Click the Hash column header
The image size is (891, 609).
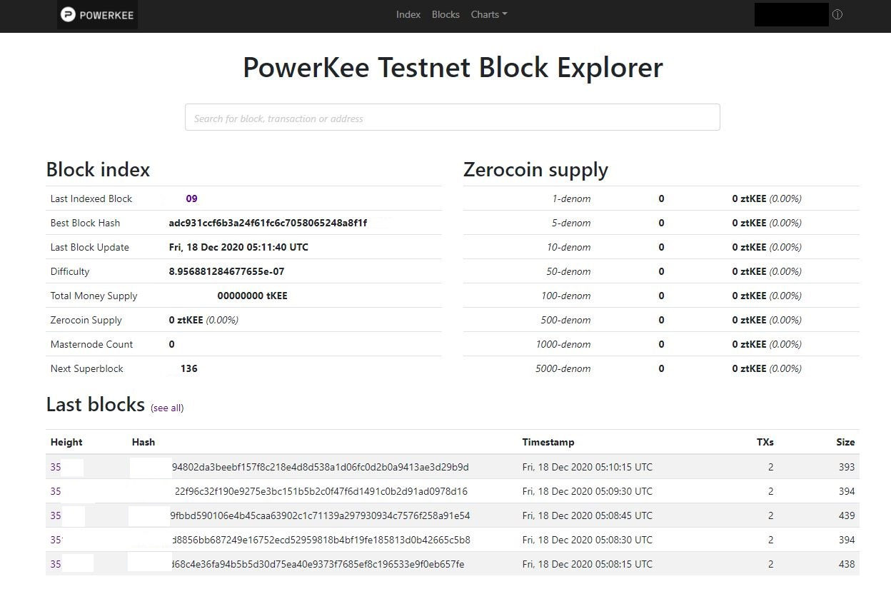click(144, 442)
